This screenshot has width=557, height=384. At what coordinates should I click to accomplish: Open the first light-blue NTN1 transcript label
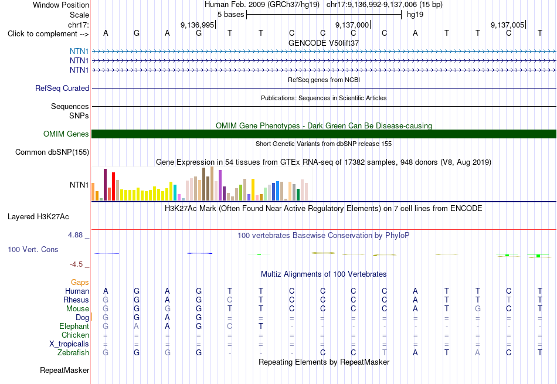[x=79, y=51]
